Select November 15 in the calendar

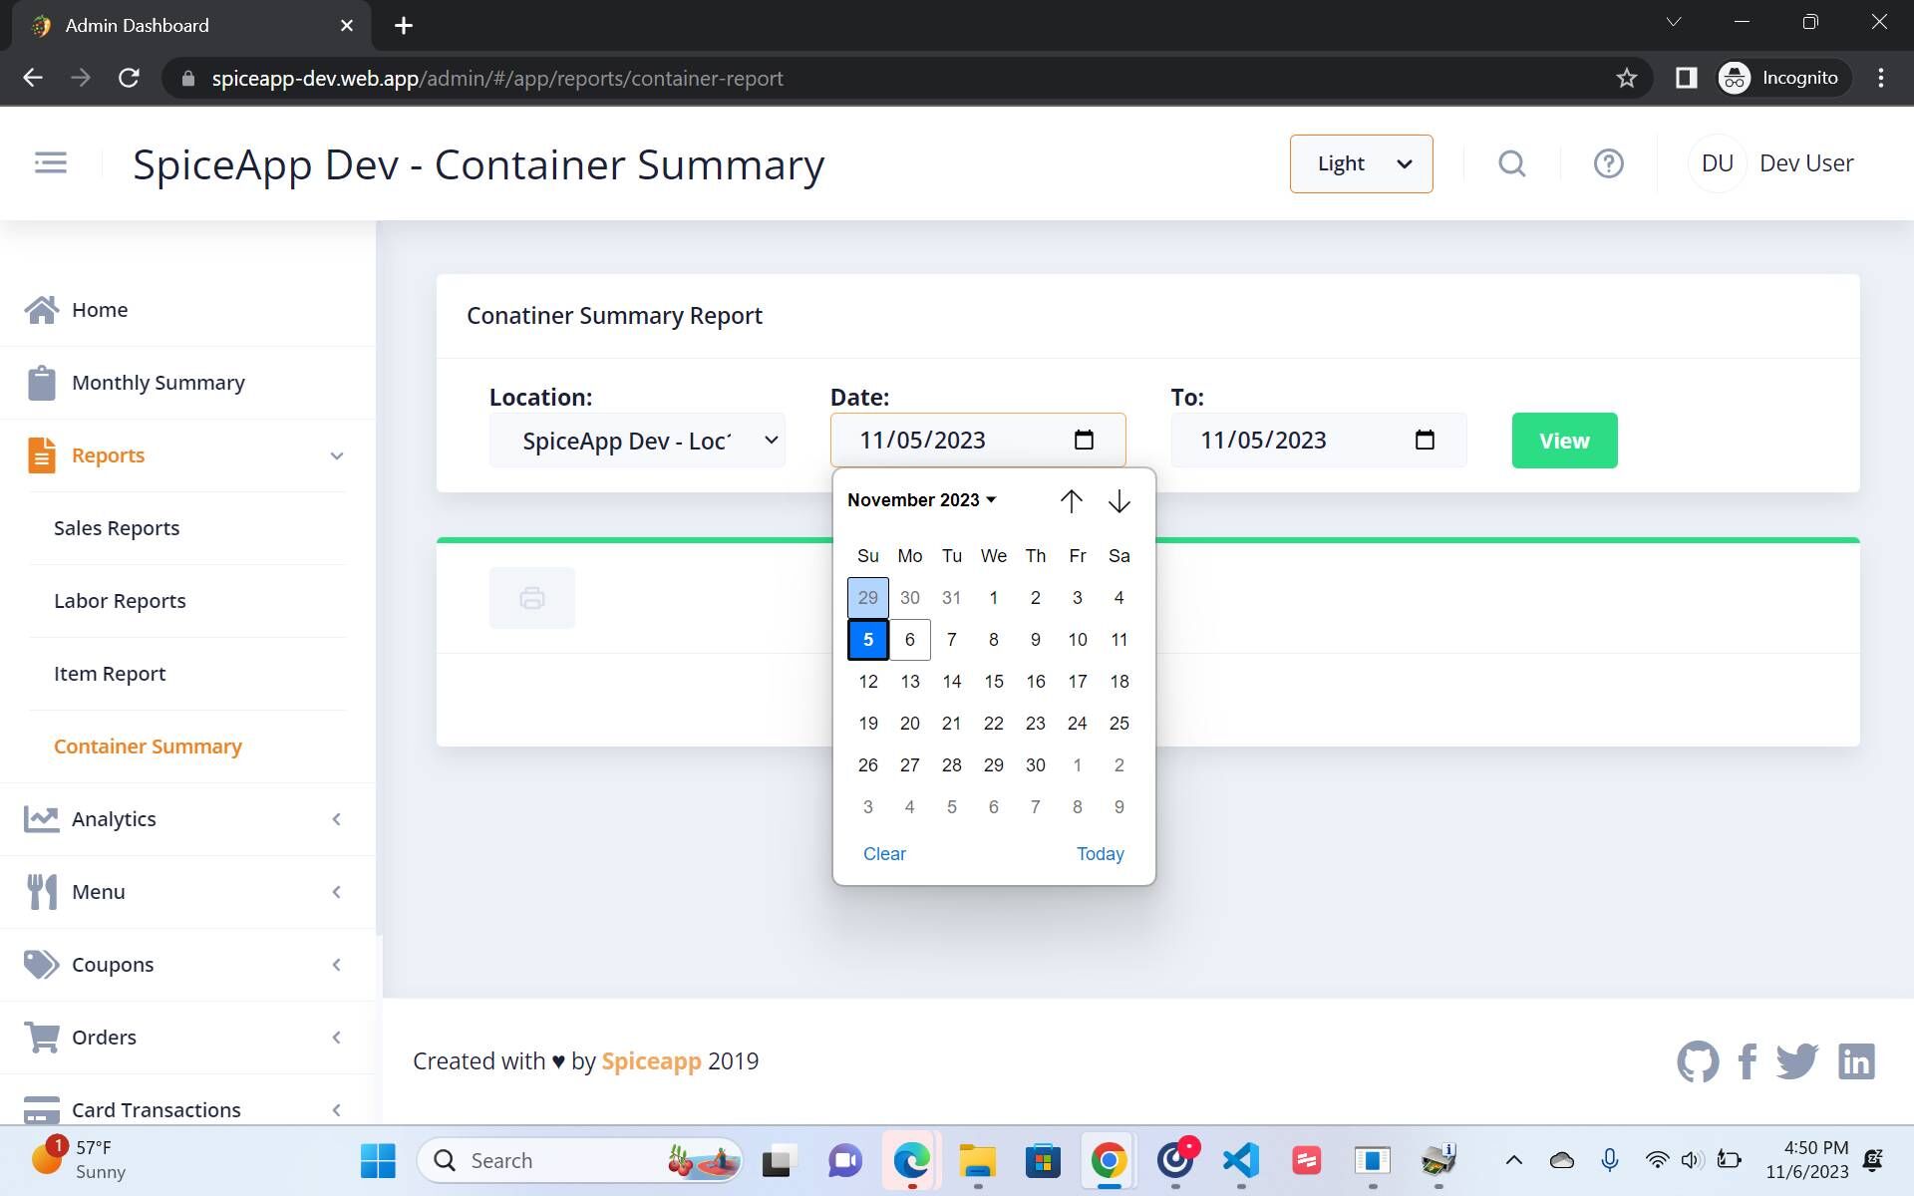(x=993, y=682)
